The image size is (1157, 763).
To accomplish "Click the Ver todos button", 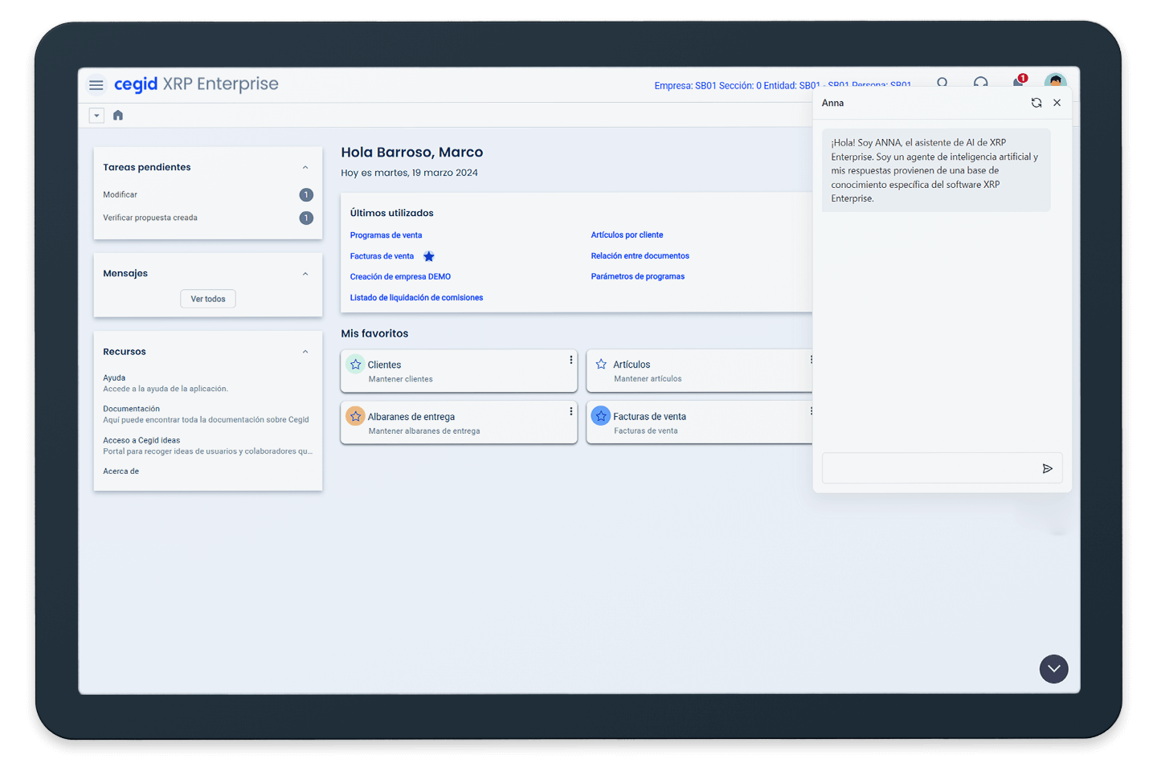I will [208, 299].
